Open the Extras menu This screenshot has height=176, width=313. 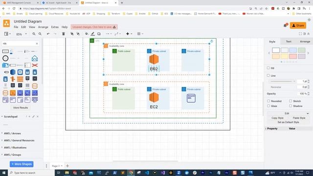tap(55, 27)
